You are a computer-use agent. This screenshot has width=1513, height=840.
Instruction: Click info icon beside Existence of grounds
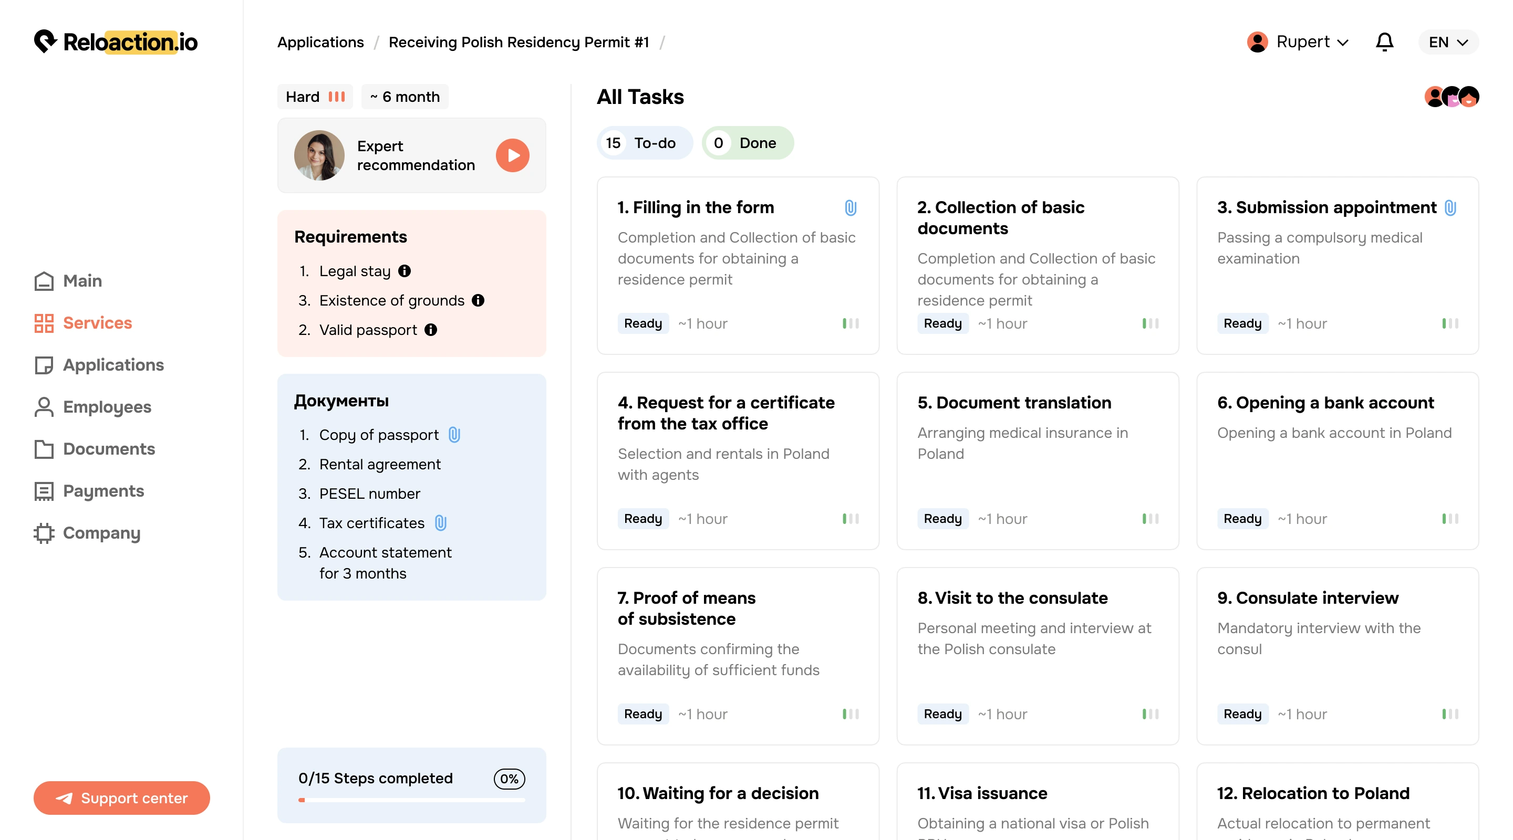[478, 300]
